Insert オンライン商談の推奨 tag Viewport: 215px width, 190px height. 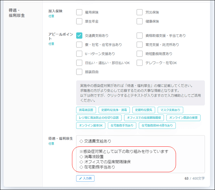tap(183, 118)
